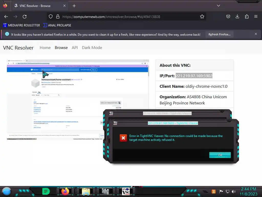Expand the list all tabs chevron

219,6
